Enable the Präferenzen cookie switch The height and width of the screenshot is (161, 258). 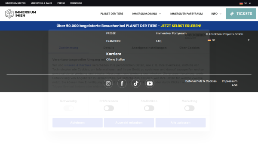click(109, 108)
